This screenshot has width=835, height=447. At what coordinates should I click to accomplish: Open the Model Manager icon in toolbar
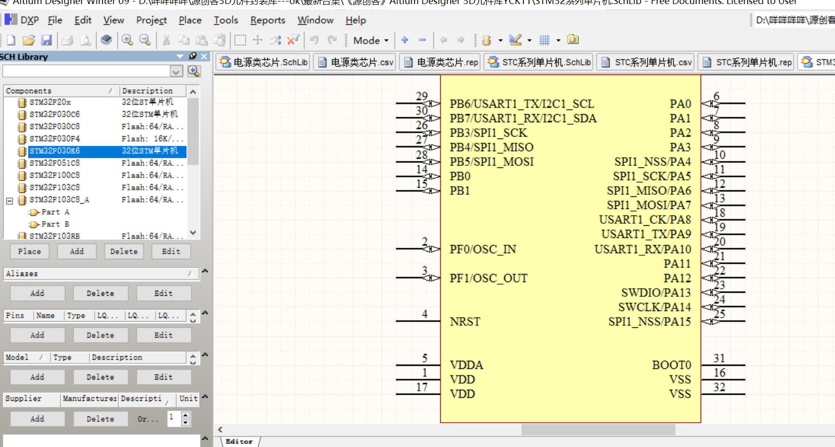pyautogui.click(x=573, y=40)
